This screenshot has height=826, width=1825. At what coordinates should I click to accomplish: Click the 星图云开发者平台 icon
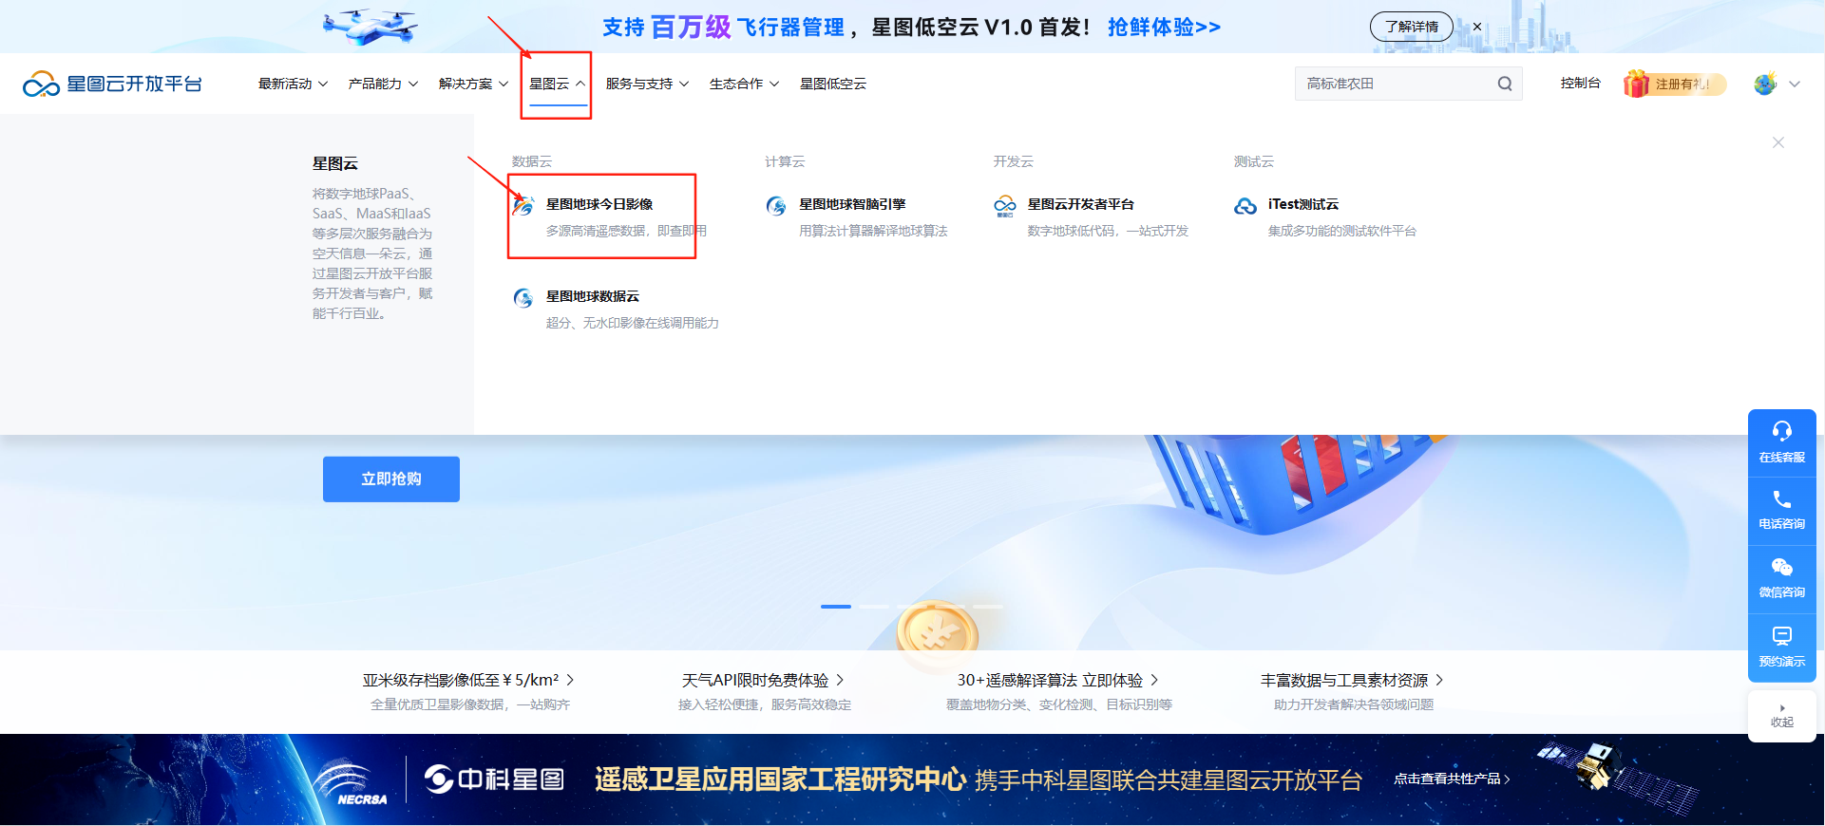[1004, 206]
